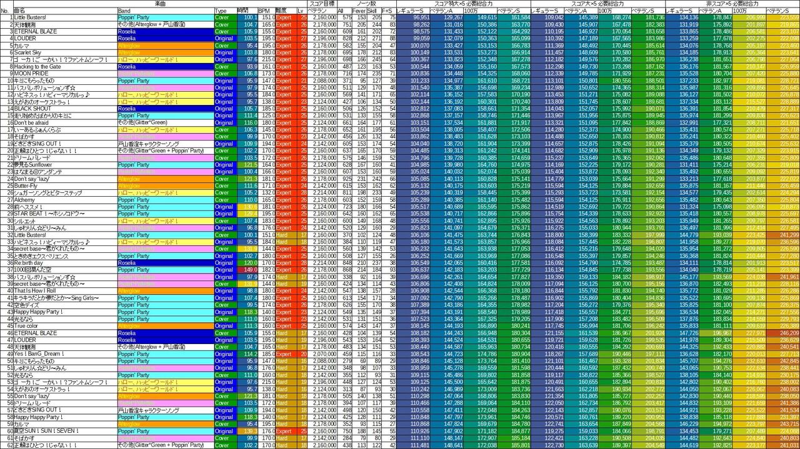
Task: Select the Hacking to the Gate cell
Action: 64,66
